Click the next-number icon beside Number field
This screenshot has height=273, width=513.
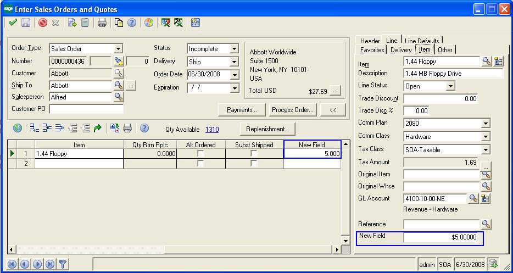(x=119, y=61)
